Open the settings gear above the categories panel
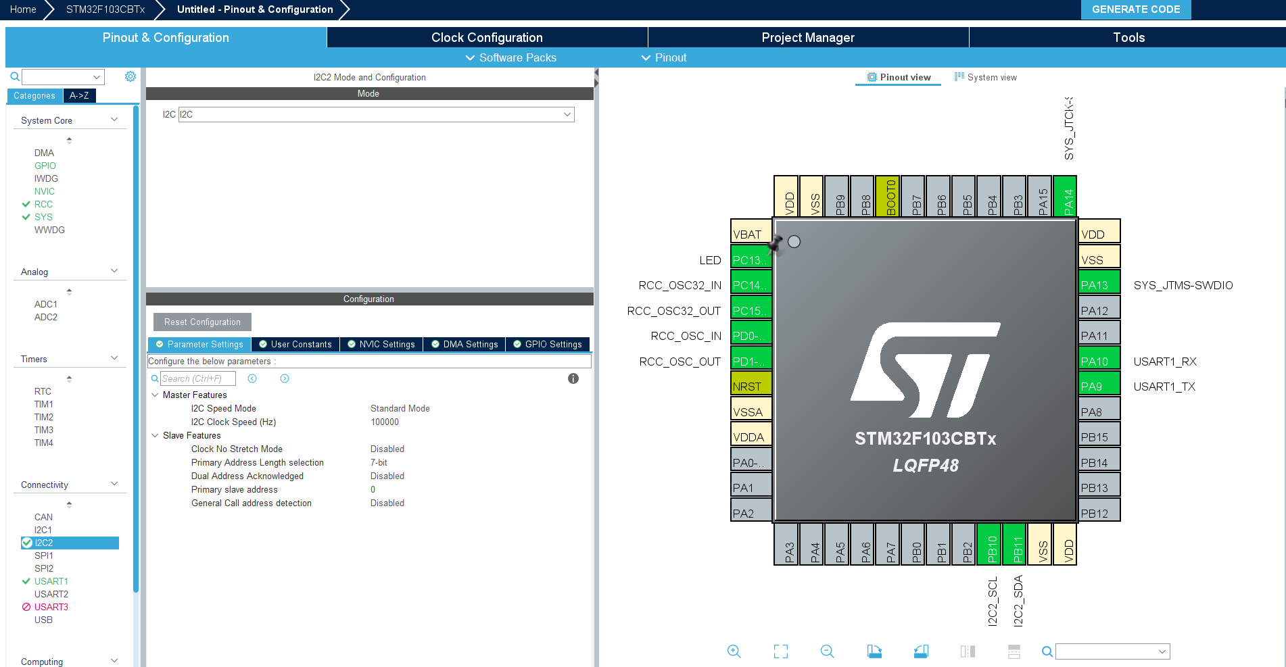Image resolution: width=1286 pixels, height=667 pixels. click(x=130, y=76)
